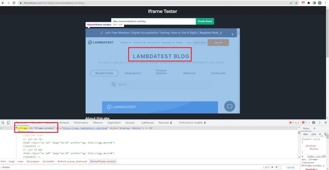
Task: Switch to the Security tab
Action: click(x=130, y=123)
